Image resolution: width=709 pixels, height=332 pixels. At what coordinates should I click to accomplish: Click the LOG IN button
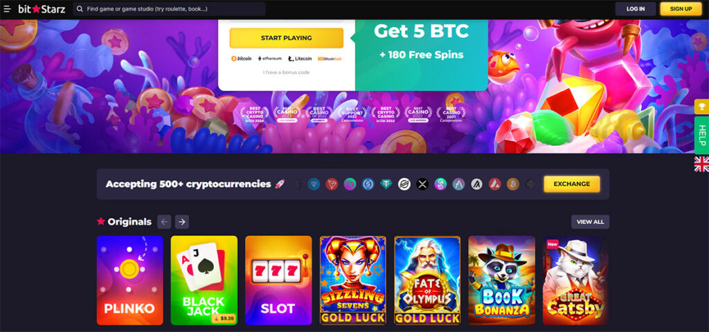636,9
